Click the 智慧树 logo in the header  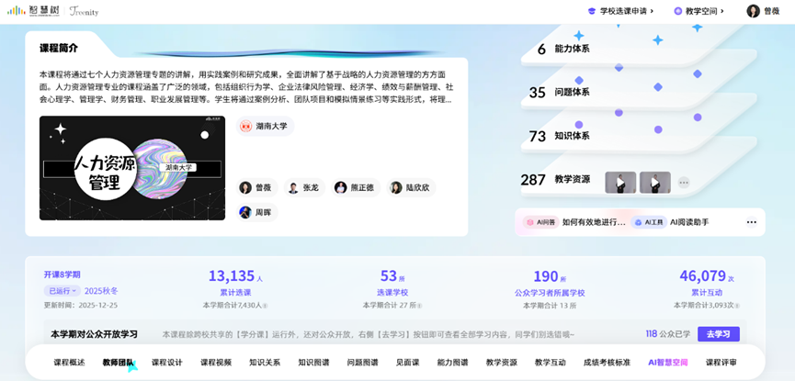(32, 11)
